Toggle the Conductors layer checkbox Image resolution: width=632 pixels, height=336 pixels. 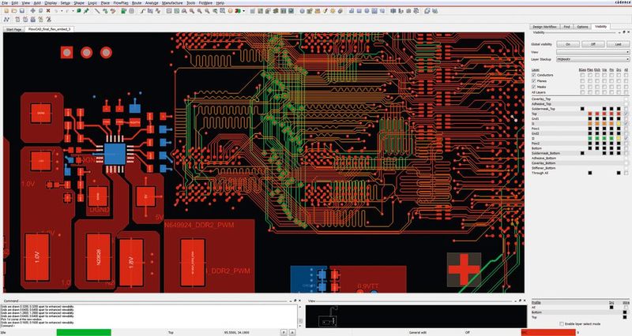533,75
